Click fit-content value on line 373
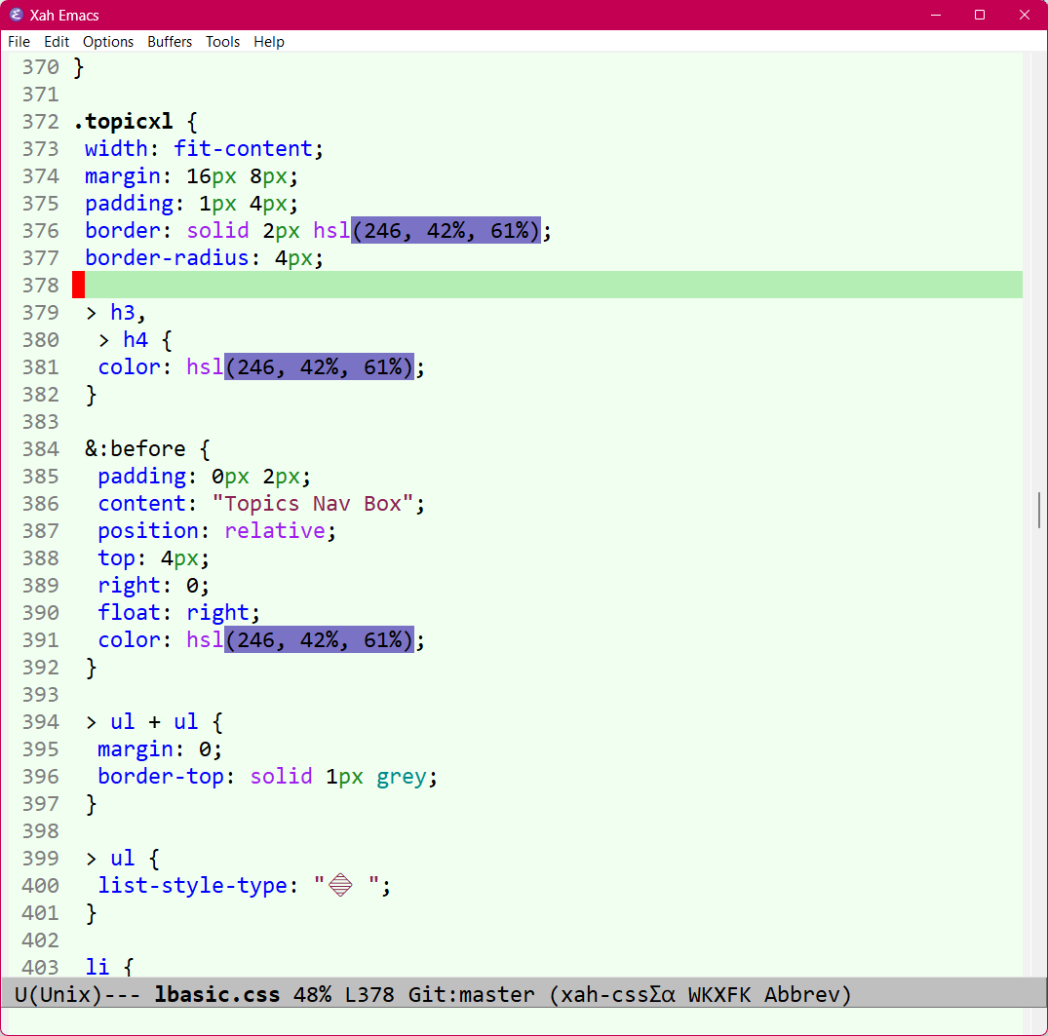1048x1036 pixels. coord(244,148)
